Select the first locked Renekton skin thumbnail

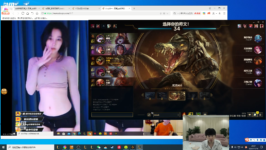[x=150, y=96]
